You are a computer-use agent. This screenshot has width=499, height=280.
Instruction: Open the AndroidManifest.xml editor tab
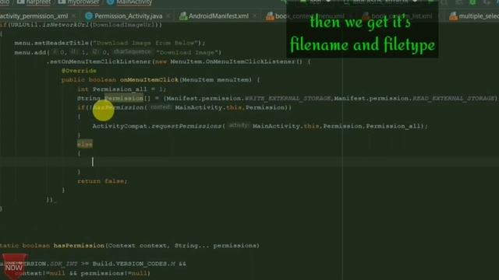coord(218,16)
